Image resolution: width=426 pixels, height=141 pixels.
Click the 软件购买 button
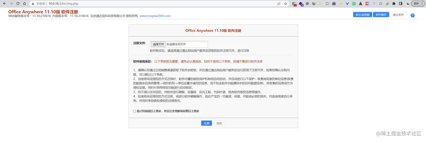click(x=381, y=15)
